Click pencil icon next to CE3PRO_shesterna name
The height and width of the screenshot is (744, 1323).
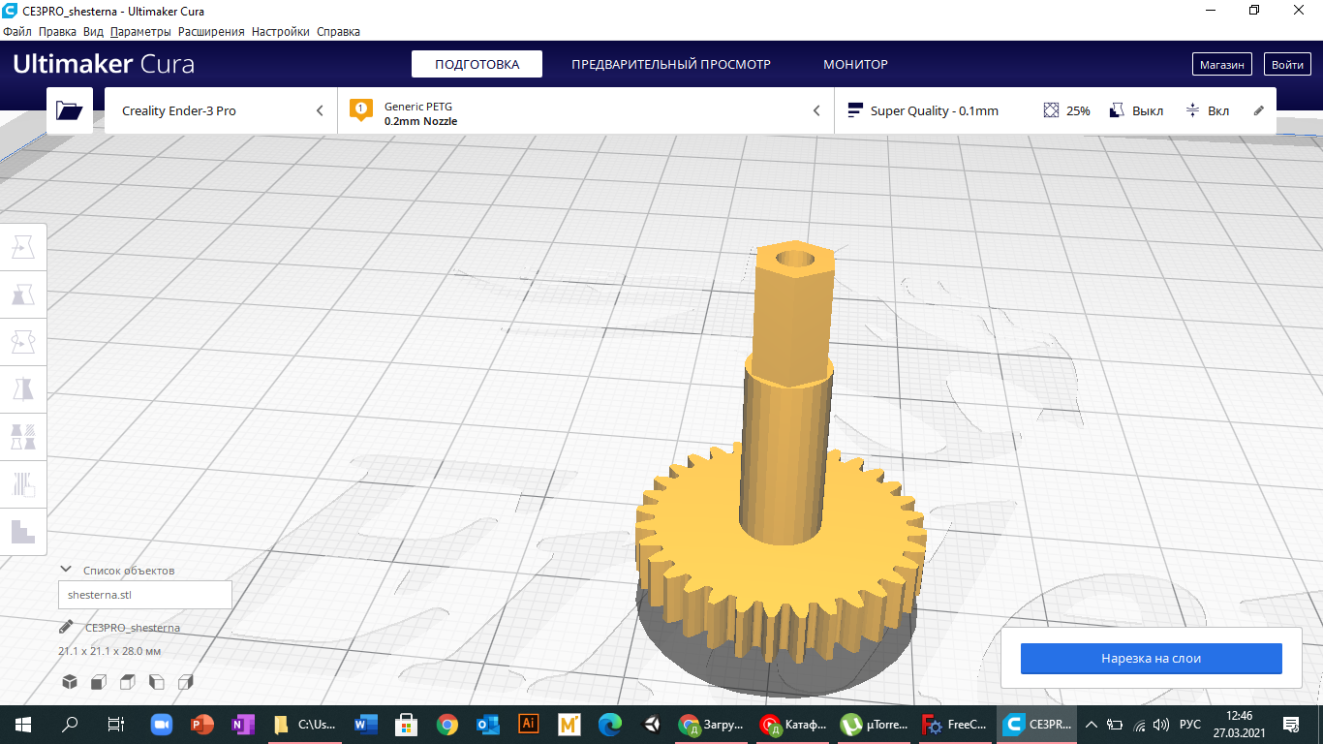click(66, 627)
